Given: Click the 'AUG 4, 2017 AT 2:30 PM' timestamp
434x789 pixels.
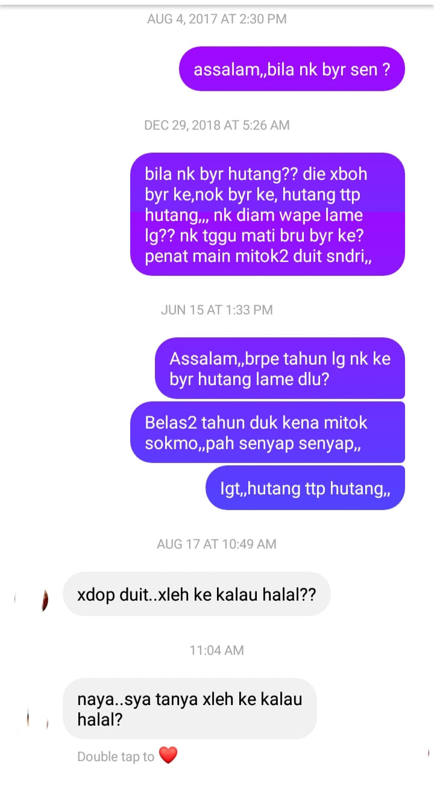Looking at the screenshot, I should coord(217,19).
